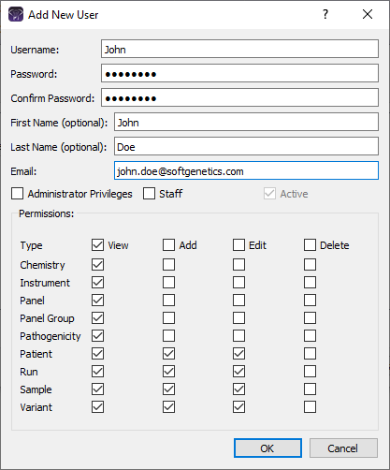Click the help question mark button
This screenshot has width=390, height=470.
[325, 14]
